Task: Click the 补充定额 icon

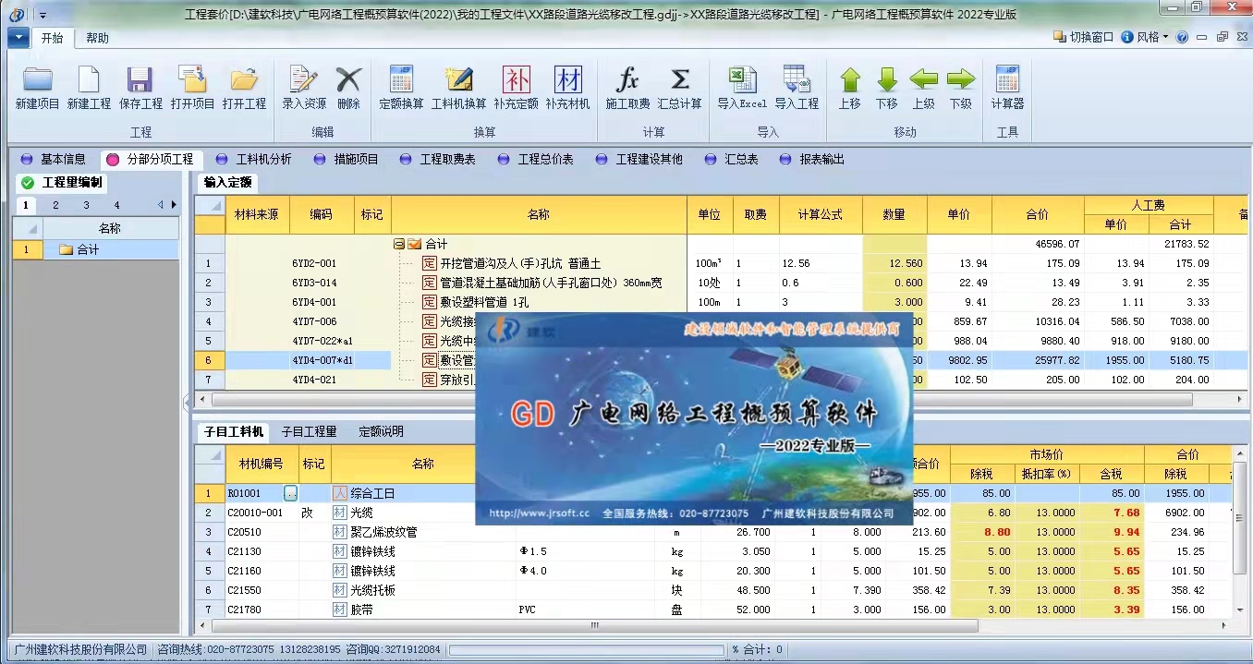Action: [516, 79]
